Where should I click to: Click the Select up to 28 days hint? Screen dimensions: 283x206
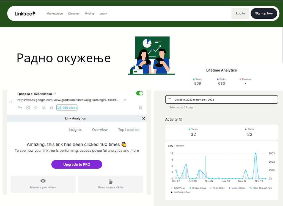(x=181, y=108)
